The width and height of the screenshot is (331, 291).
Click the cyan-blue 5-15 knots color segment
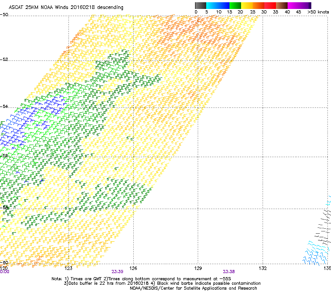[218, 5]
